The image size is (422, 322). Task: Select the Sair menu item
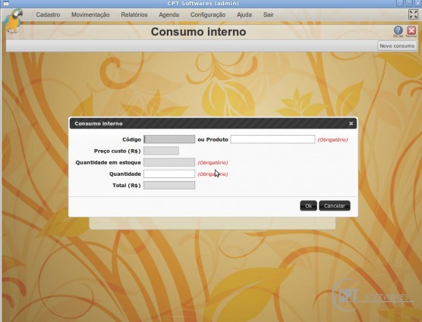click(x=269, y=14)
